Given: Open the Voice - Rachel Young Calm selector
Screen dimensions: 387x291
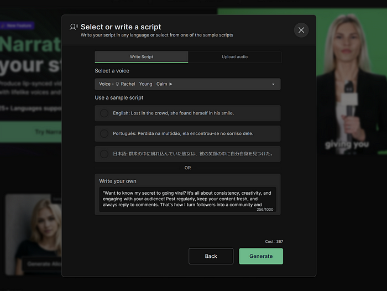Looking at the screenshot, I should [x=187, y=84].
